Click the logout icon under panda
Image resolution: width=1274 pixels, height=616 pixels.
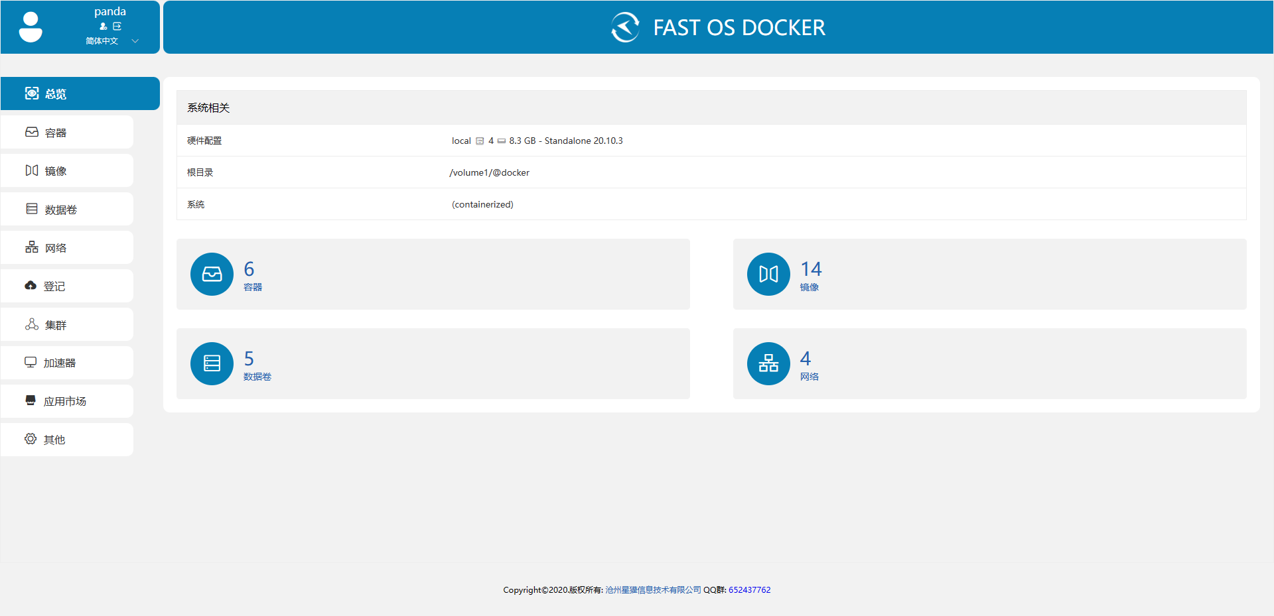click(117, 27)
